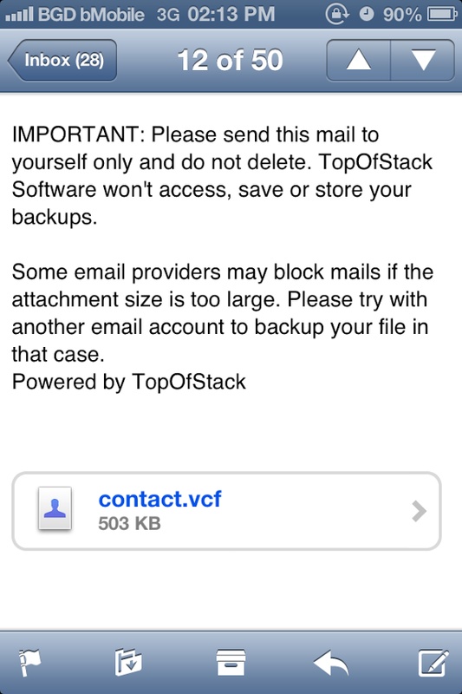Tap the alarm clock status icon
Image resolution: width=462 pixels, height=694 pixels.
click(366, 14)
